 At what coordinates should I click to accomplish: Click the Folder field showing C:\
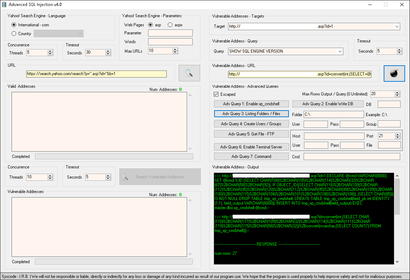coord(333,114)
